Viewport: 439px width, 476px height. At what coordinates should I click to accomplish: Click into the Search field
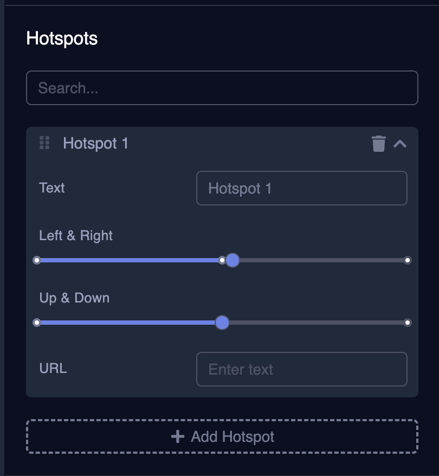click(222, 87)
